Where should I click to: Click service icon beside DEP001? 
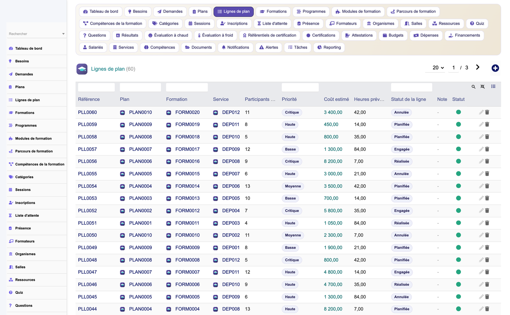point(216,248)
